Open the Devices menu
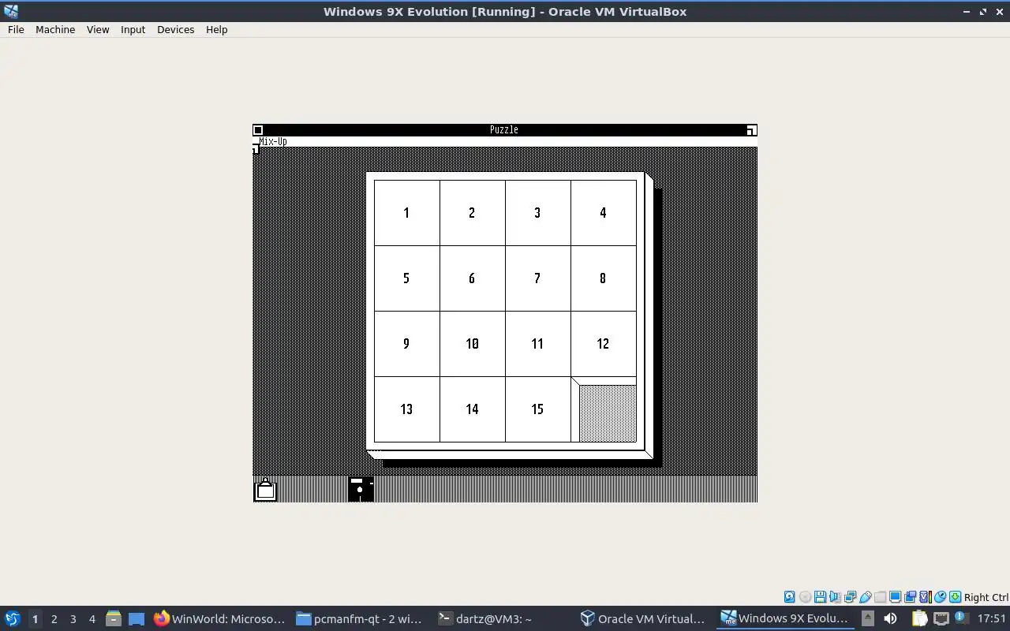The image size is (1010, 631). 175,29
